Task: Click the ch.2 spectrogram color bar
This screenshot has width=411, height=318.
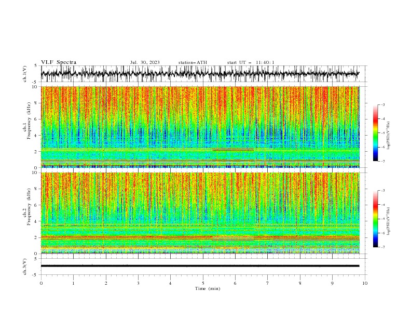Action: tap(375, 219)
